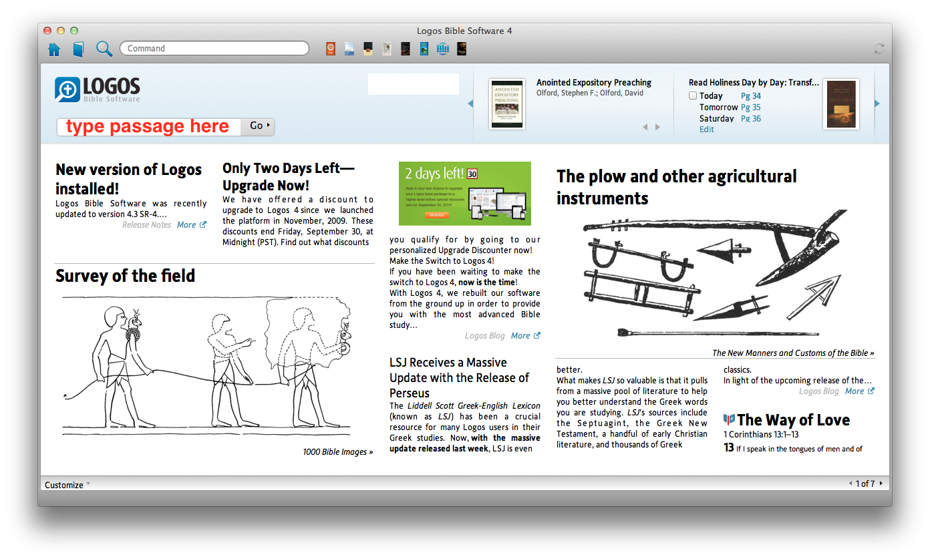Open the Customize dropdown
The width and height of the screenshot is (930, 559).
[x=67, y=485]
